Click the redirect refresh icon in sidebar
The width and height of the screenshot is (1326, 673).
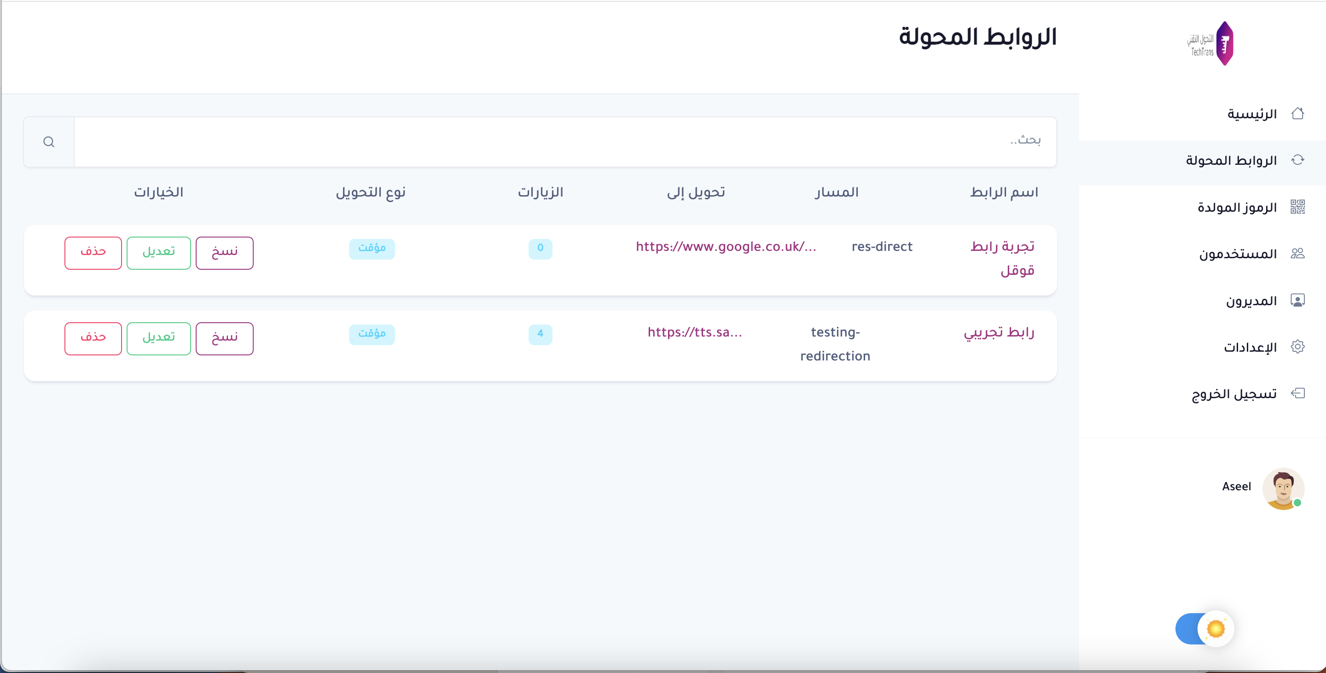click(x=1297, y=160)
